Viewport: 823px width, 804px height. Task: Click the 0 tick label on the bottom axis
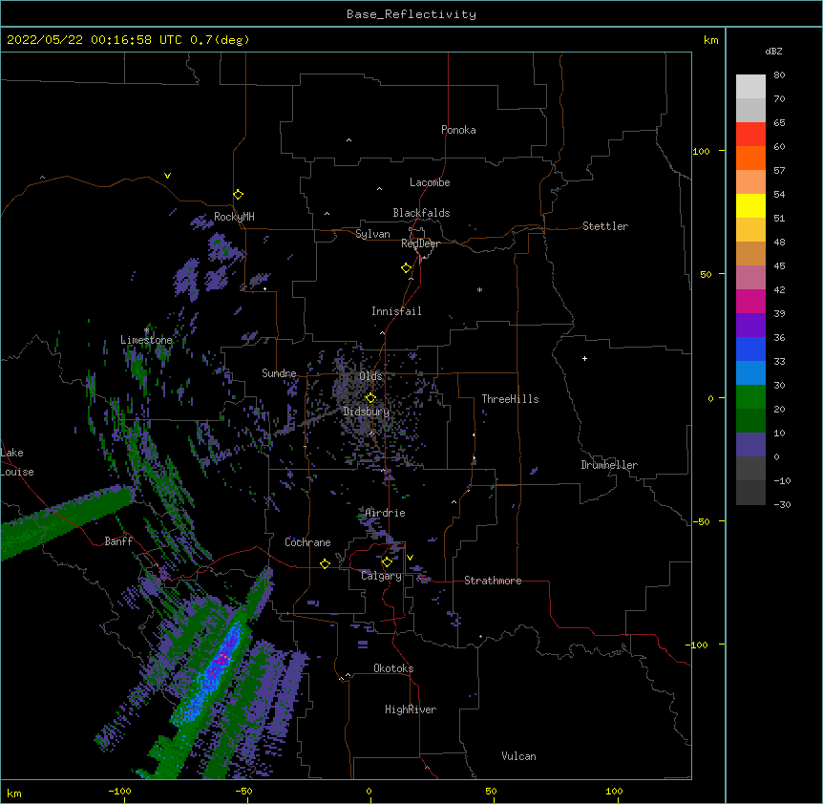tap(369, 791)
